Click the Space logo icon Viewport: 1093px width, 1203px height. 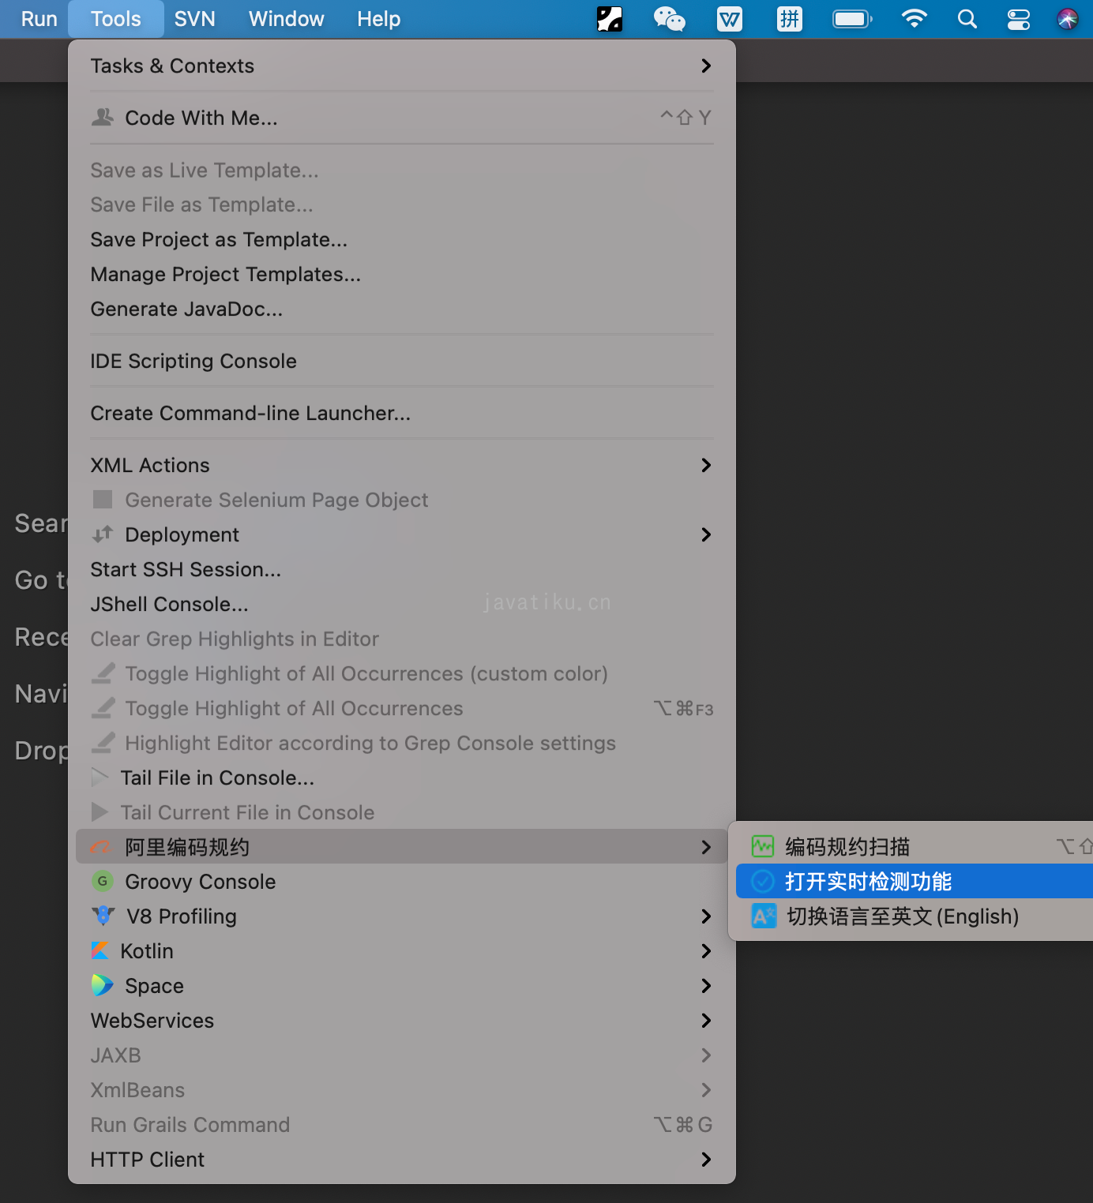point(103,985)
